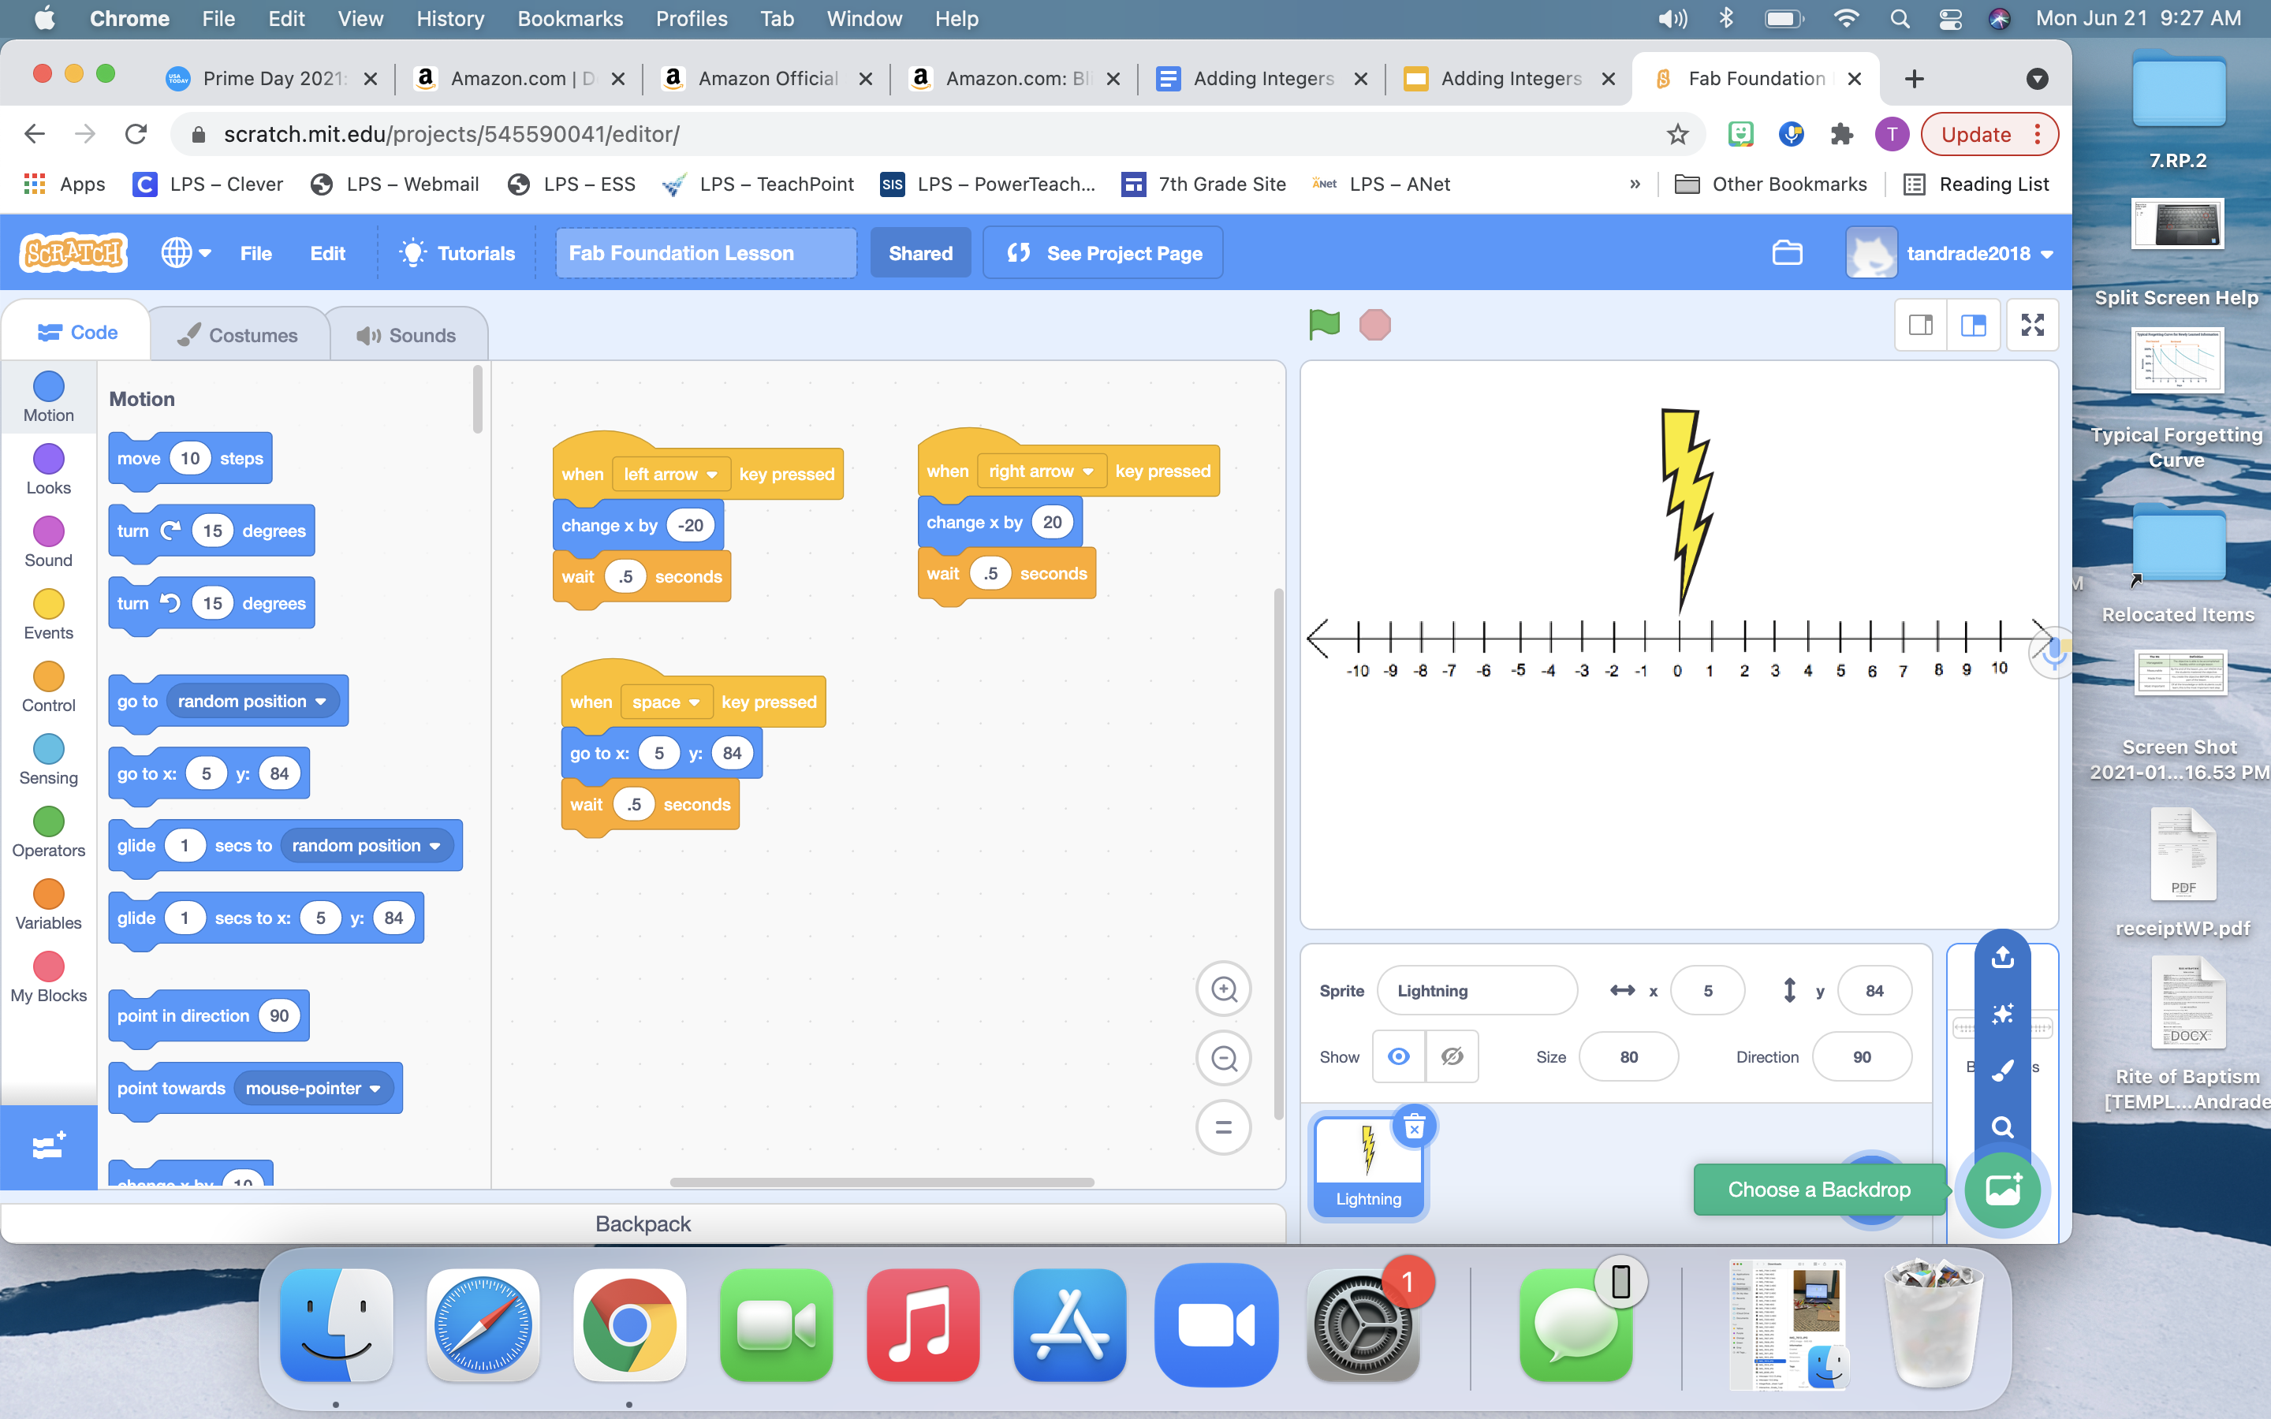Enter full screen stage mode
Viewport: 2271px width, 1419px height.
tap(2033, 325)
